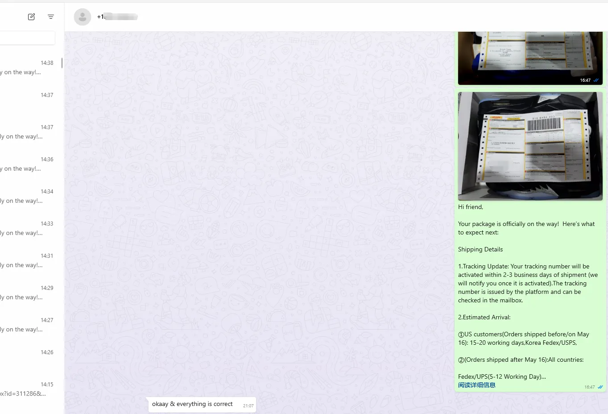Click the read receipt ticks on the top photo

click(596, 80)
